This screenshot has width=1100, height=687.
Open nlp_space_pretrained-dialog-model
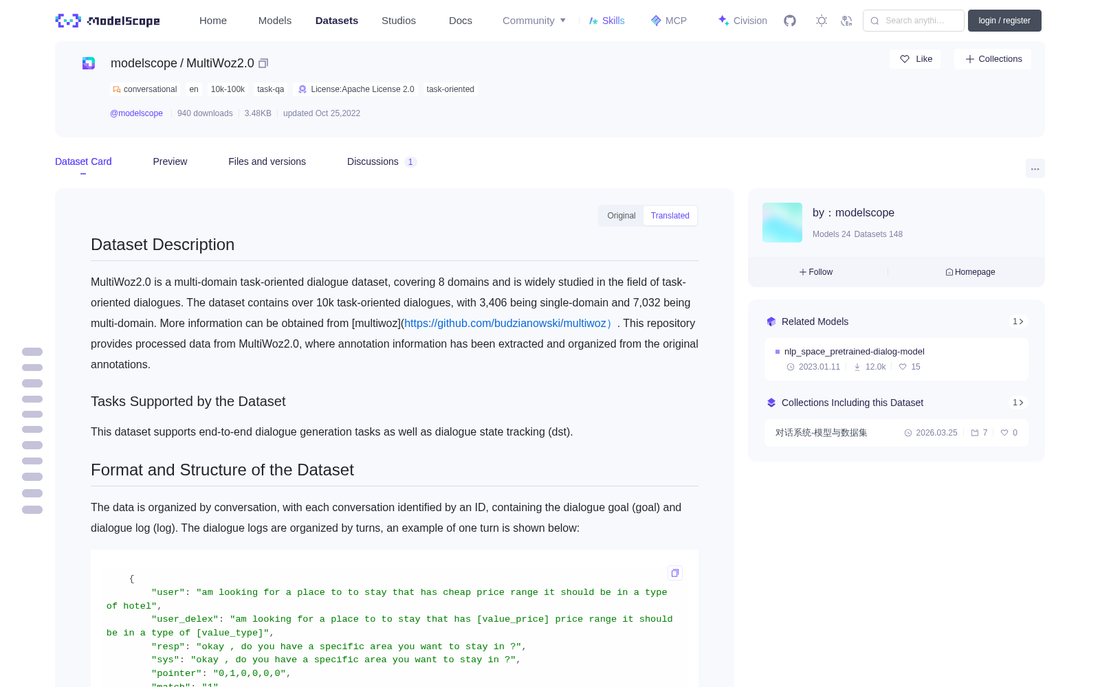pos(855,352)
